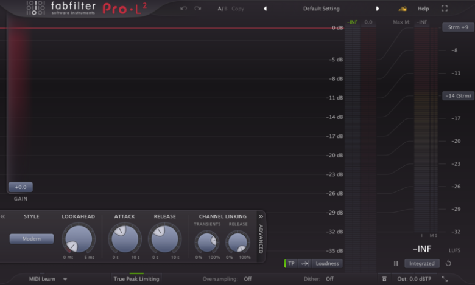
Task: Toggle the TP true peak meter button
Action: tap(291, 263)
